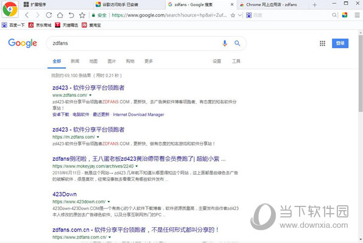Select the 图片 results tab
Image resolution: width=363 pixels, height=243 pixels.
111,62
